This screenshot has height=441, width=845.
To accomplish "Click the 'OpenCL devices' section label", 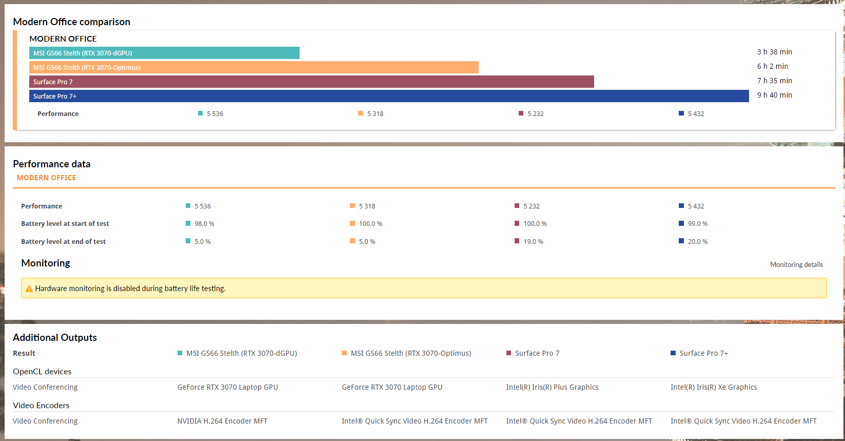I will coord(42,372).
